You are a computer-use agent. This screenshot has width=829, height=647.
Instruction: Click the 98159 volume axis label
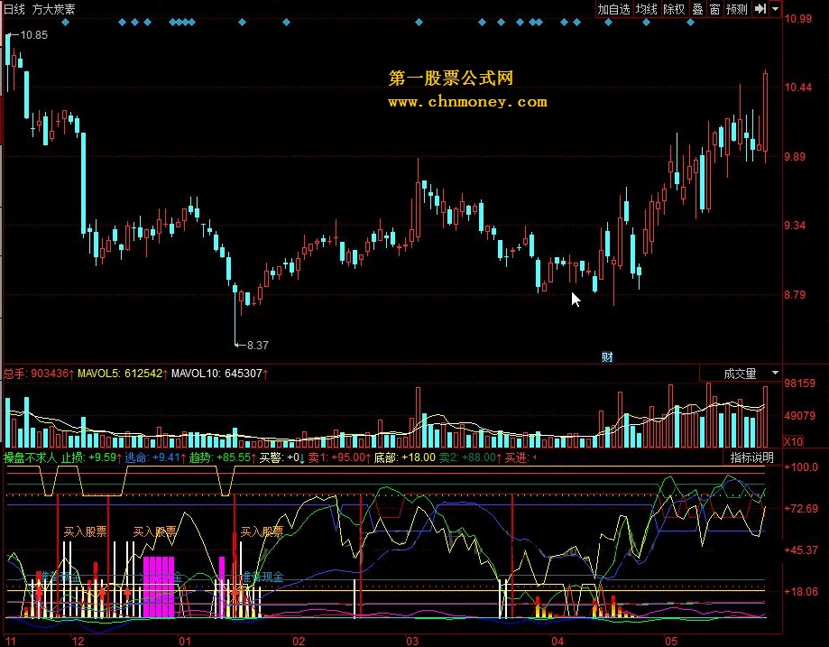800,383
